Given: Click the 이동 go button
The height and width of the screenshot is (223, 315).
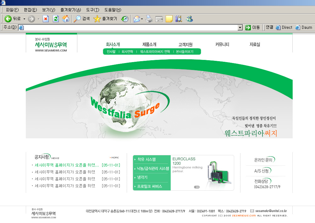Looking at the screenshot, I should click(253, 28).
